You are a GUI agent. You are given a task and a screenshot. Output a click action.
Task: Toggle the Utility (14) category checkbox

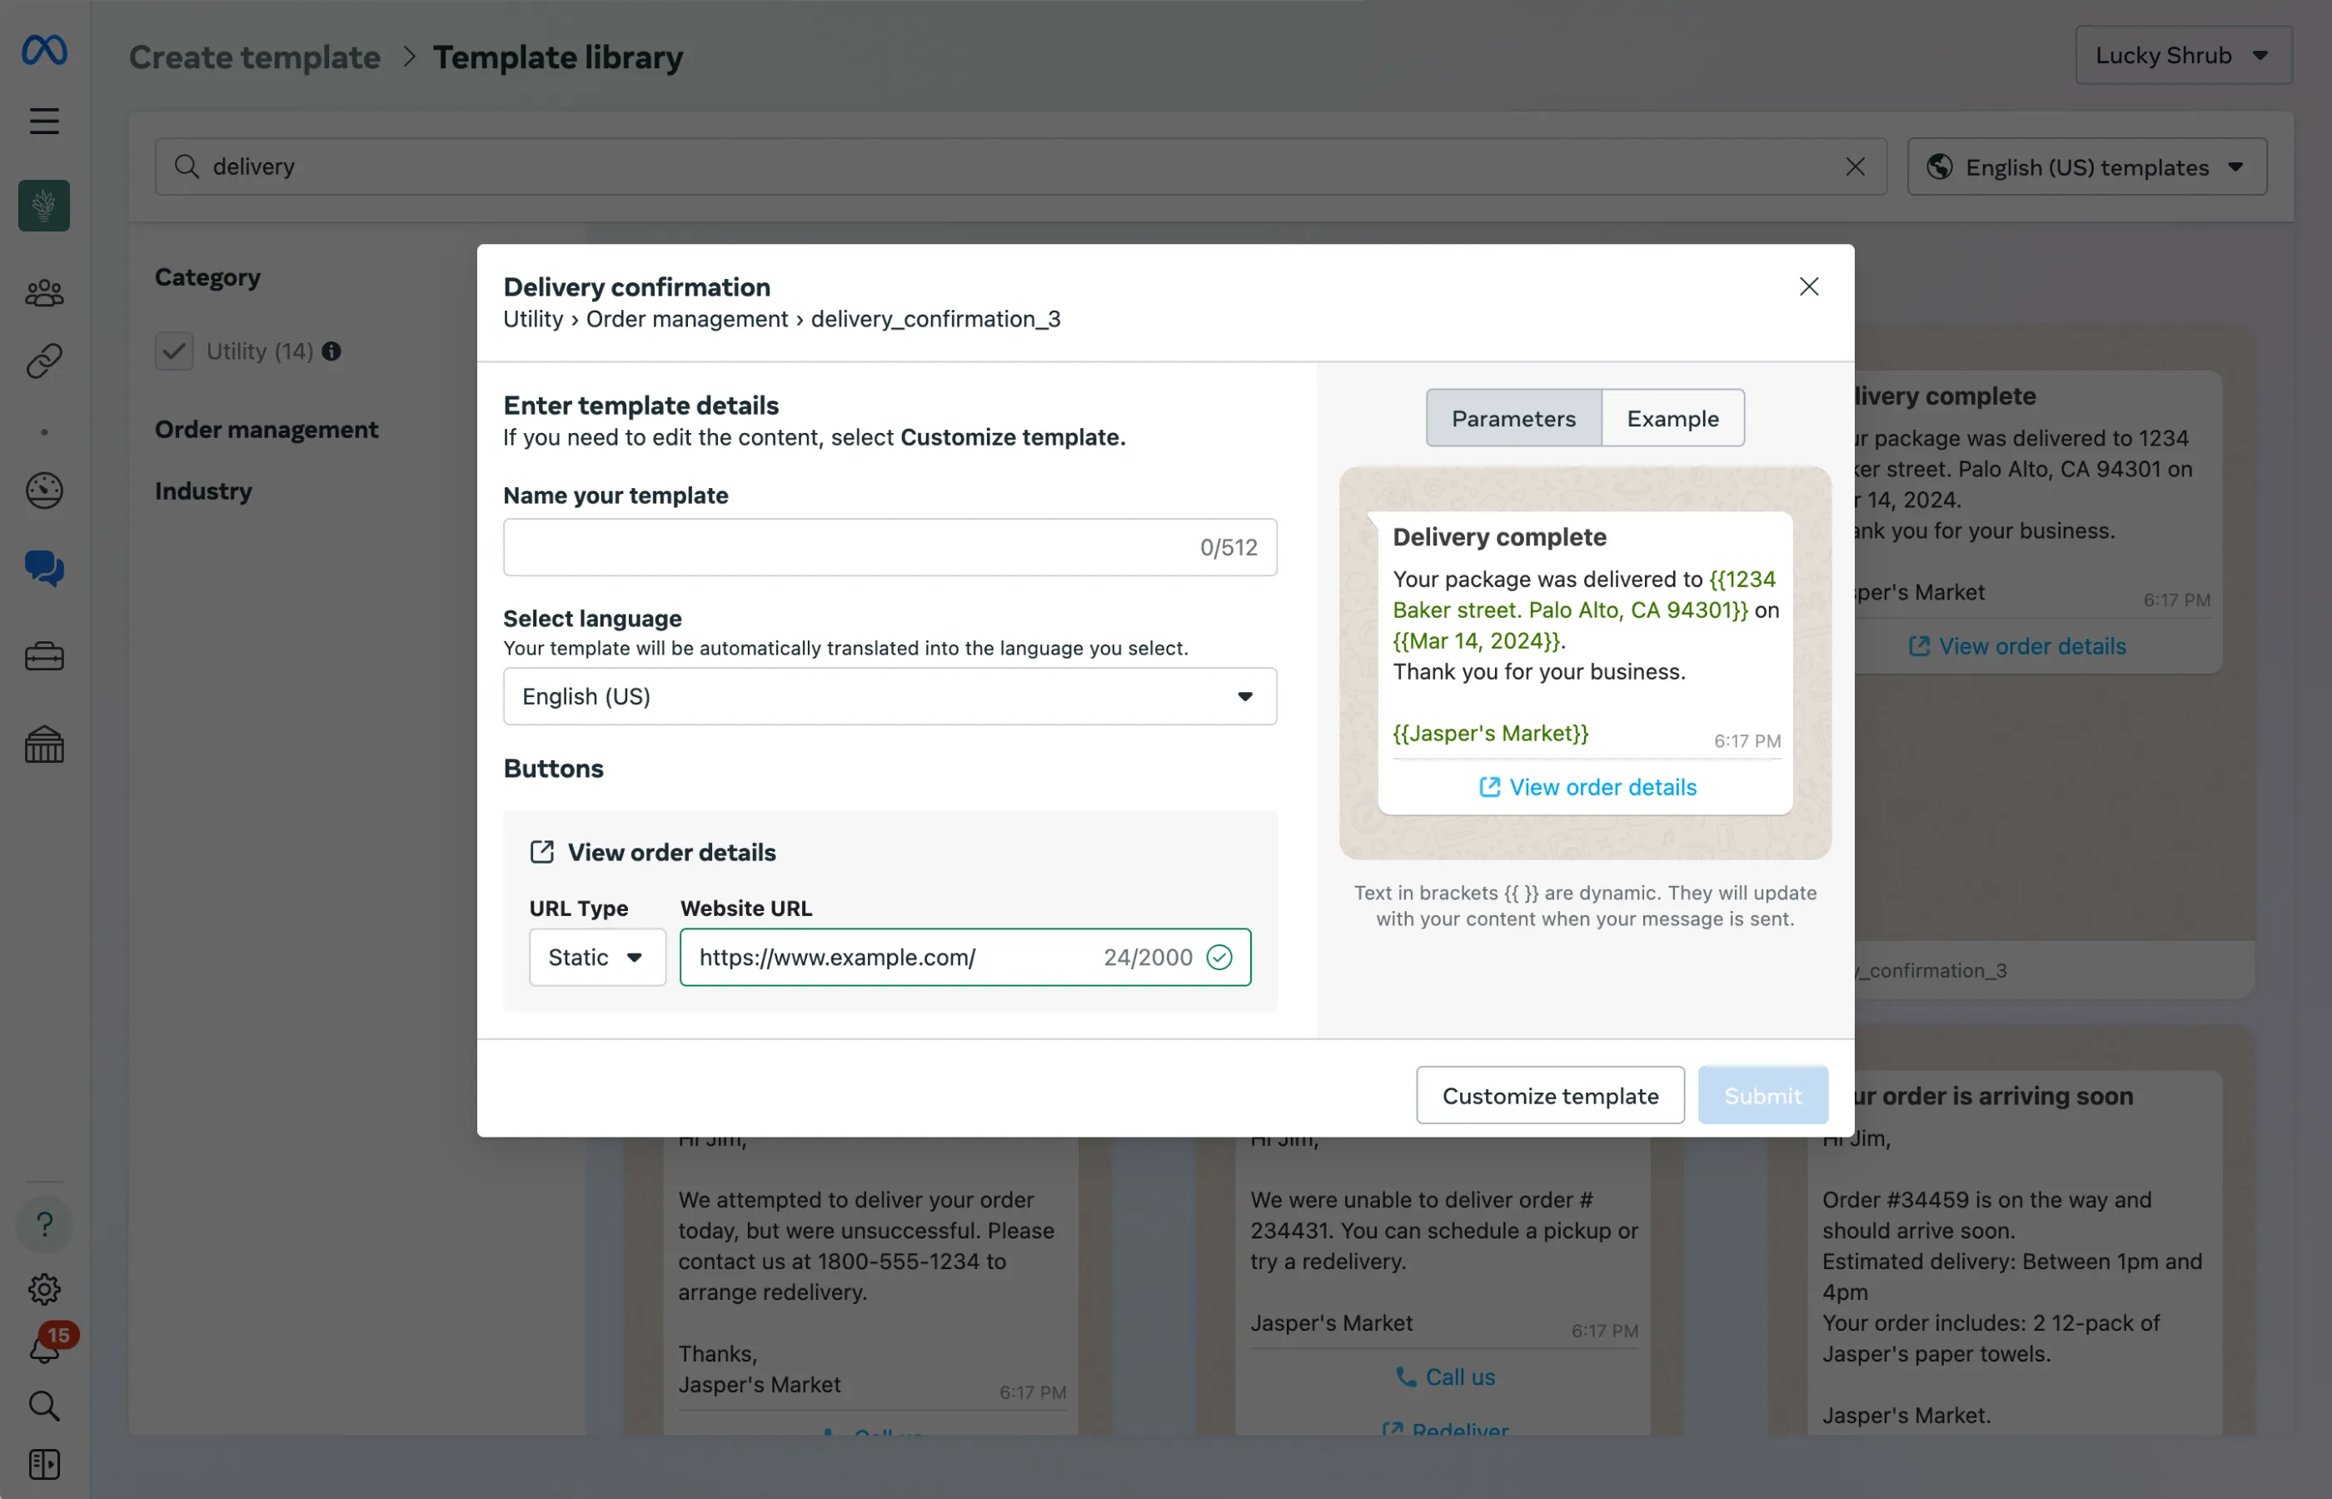tap(173, 351)
